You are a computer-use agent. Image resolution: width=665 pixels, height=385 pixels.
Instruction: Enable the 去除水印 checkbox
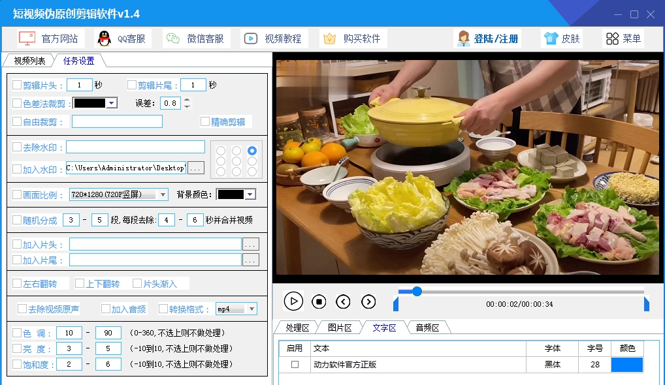coord(18,147)
